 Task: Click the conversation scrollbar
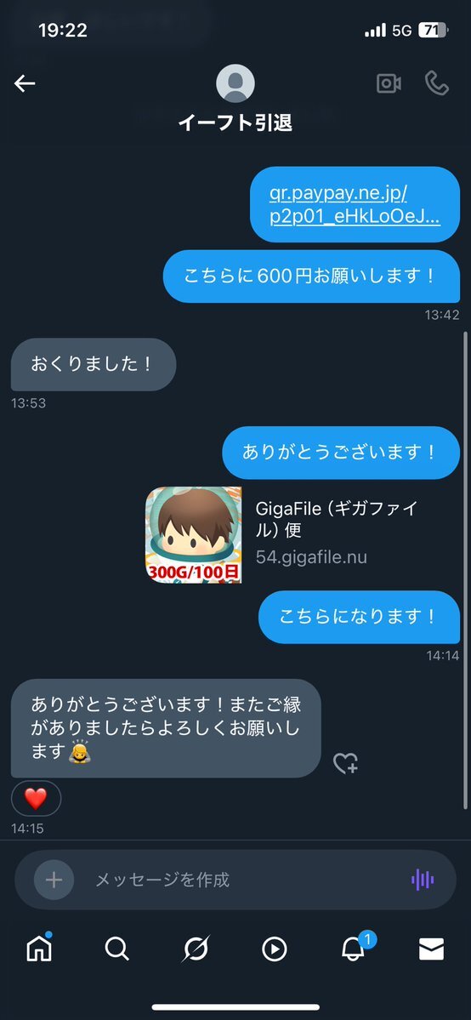465,571
